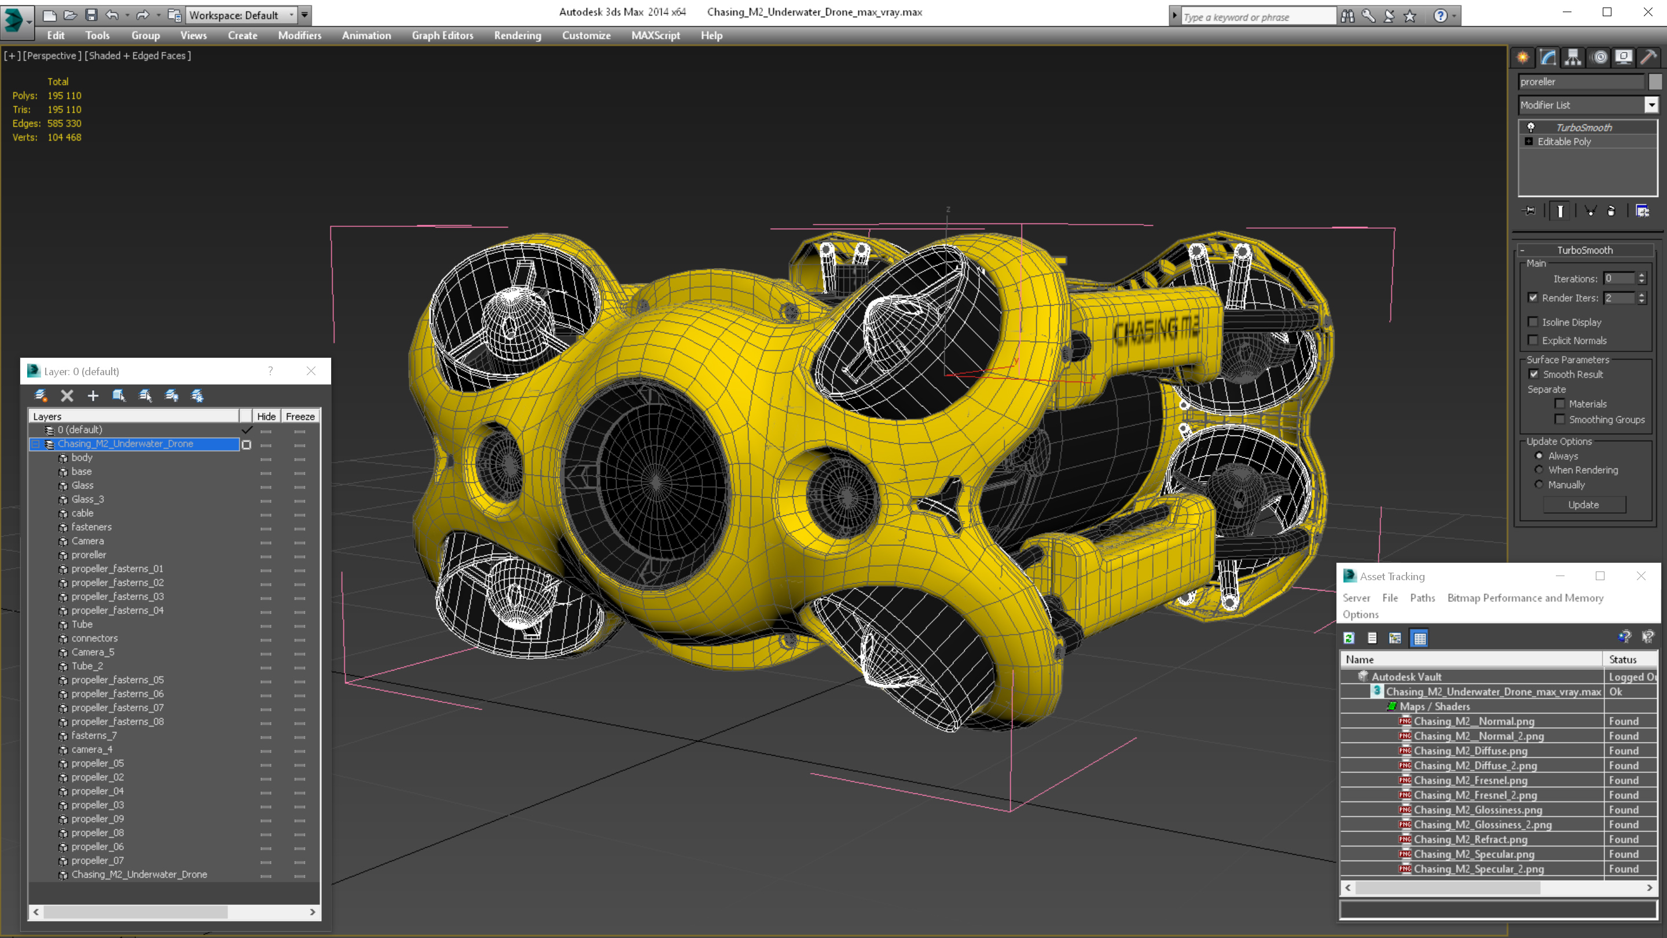
Task: Collapse the TurboSmooth rollout
Action: tap(1523, 251)
